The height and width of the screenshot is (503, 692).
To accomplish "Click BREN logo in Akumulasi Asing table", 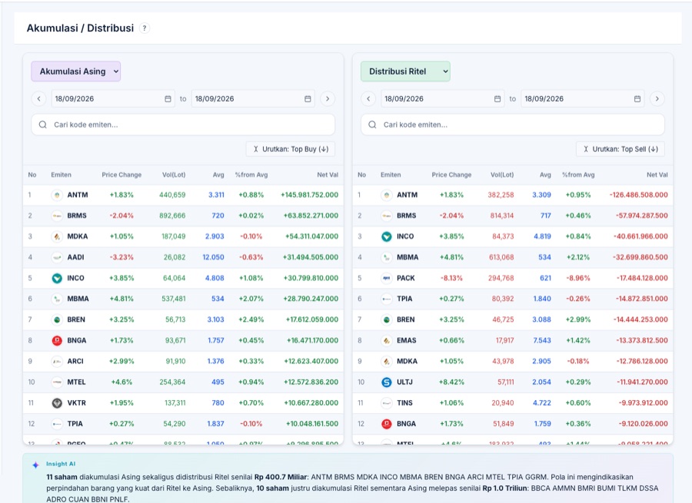I will pyautogui.click(x=57, y=319).
